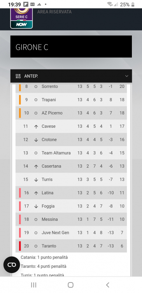The image size is (142, 293).
Task: Tap the up arrow next to Cavese
Action: [x=36, y=127]
